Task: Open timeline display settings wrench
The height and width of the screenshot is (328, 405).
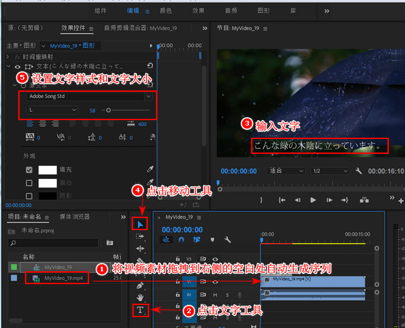Action: pos(227,240)
